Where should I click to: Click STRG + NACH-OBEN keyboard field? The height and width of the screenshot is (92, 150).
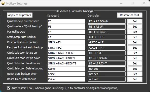[66, 53]
